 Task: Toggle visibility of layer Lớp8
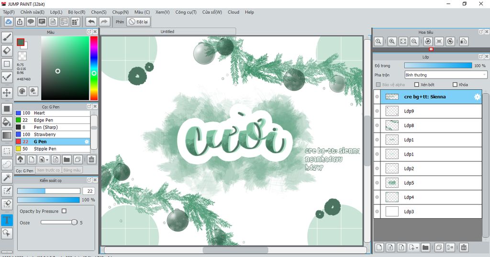tap(377, 125)
